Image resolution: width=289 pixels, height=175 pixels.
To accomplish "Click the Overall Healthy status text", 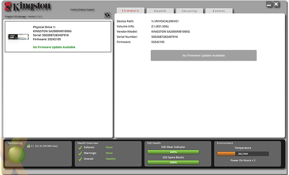I will [111, 159].
